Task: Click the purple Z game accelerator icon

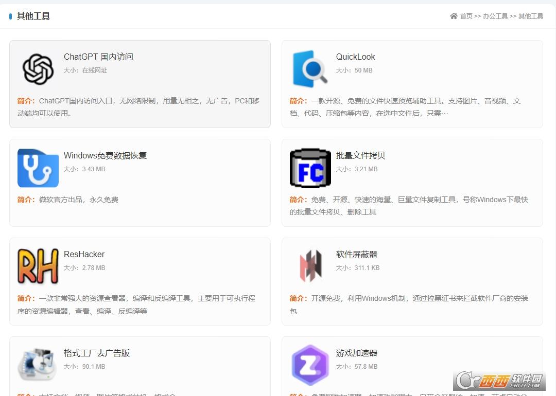Action: coord(310,365)
